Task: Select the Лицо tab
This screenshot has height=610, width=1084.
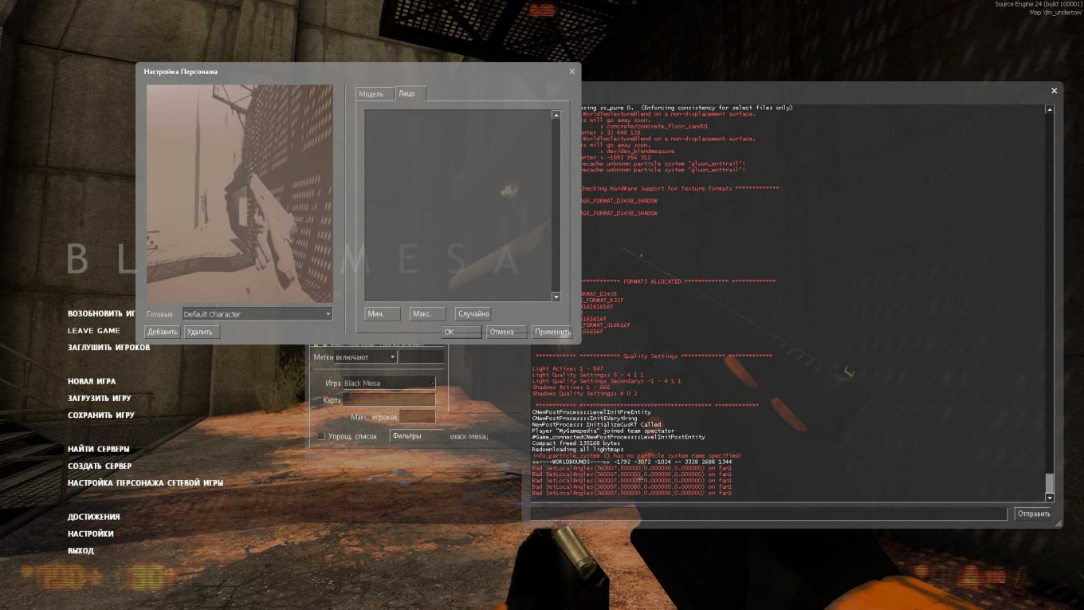Action: 410,93
